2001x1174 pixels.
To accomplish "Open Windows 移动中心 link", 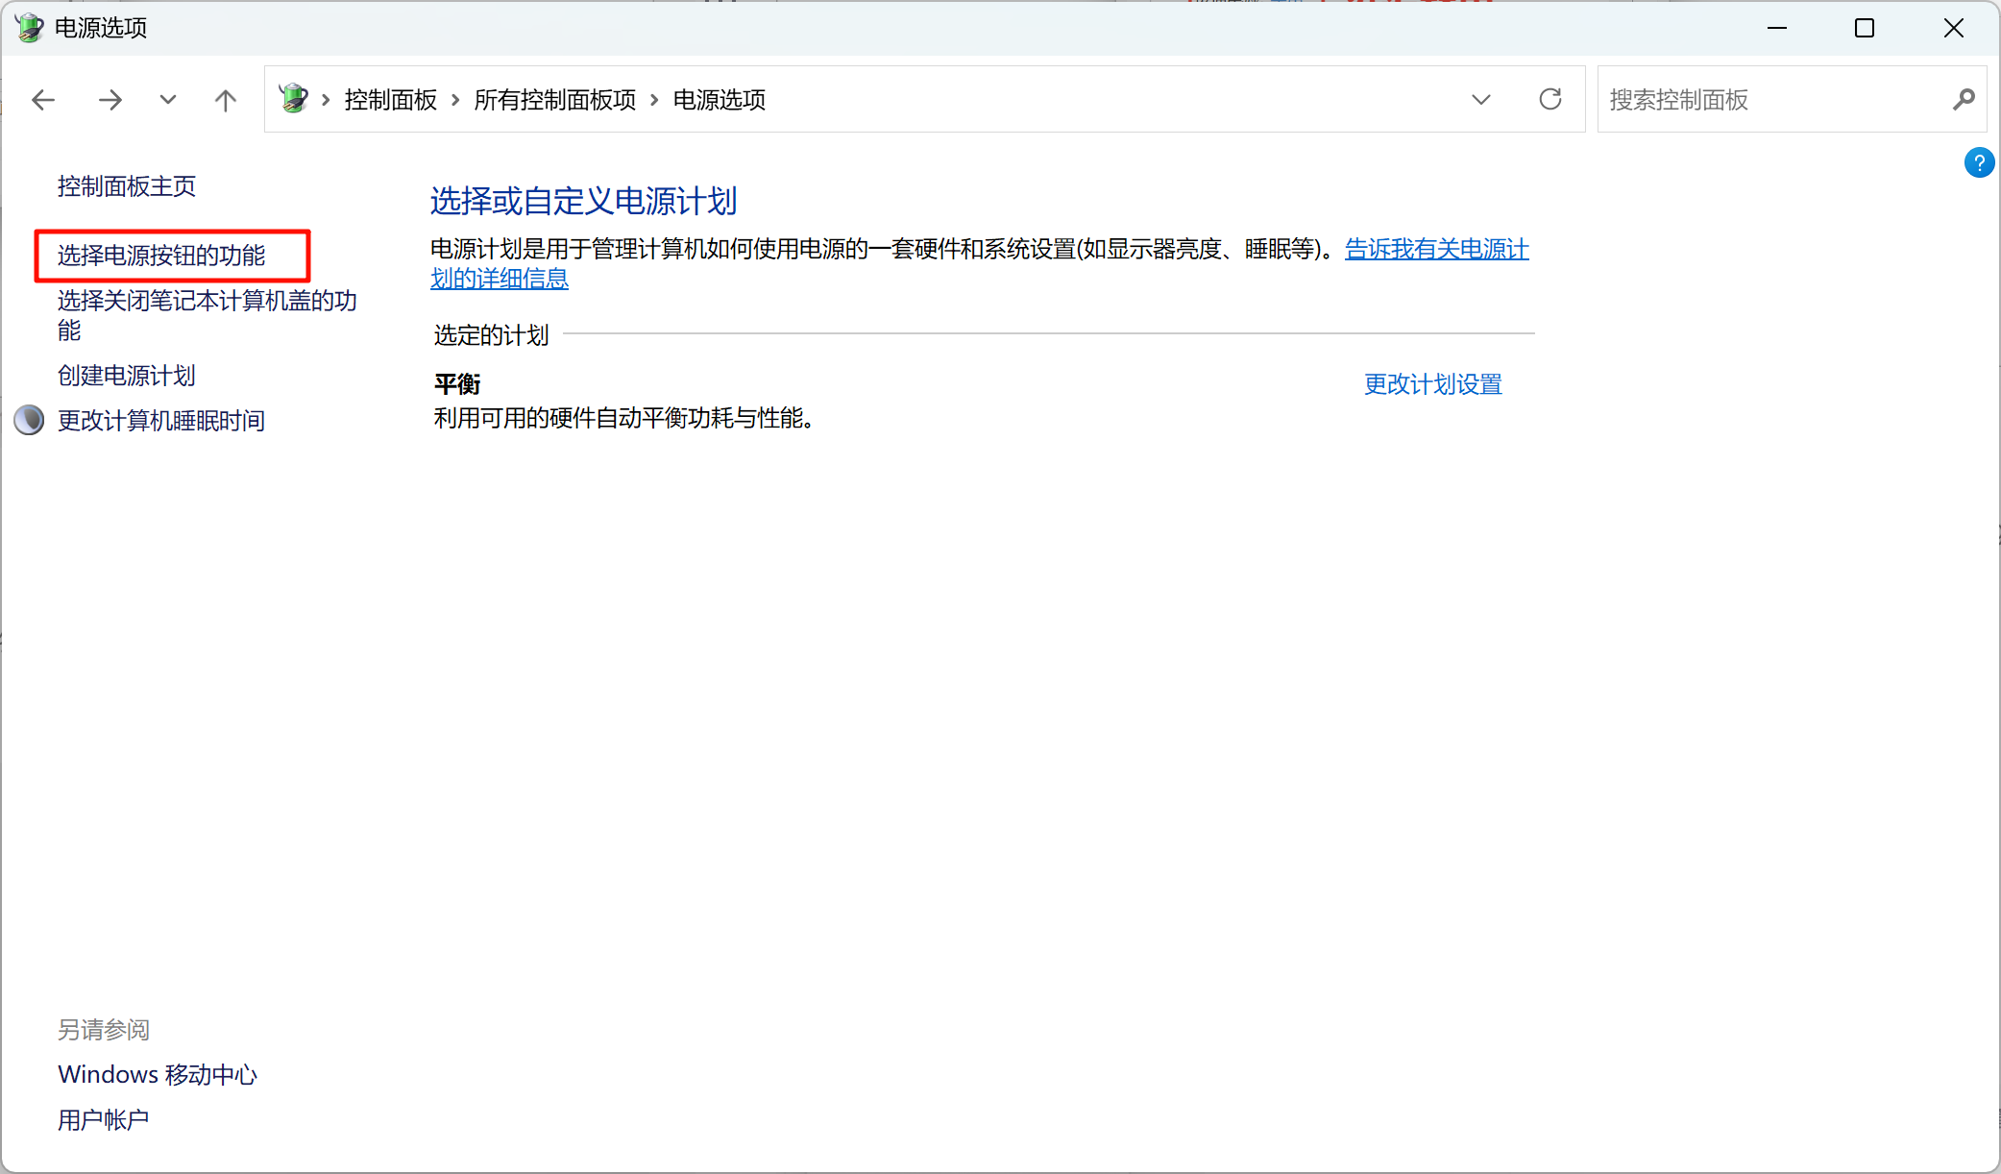I will click(x=158, y=1074).
